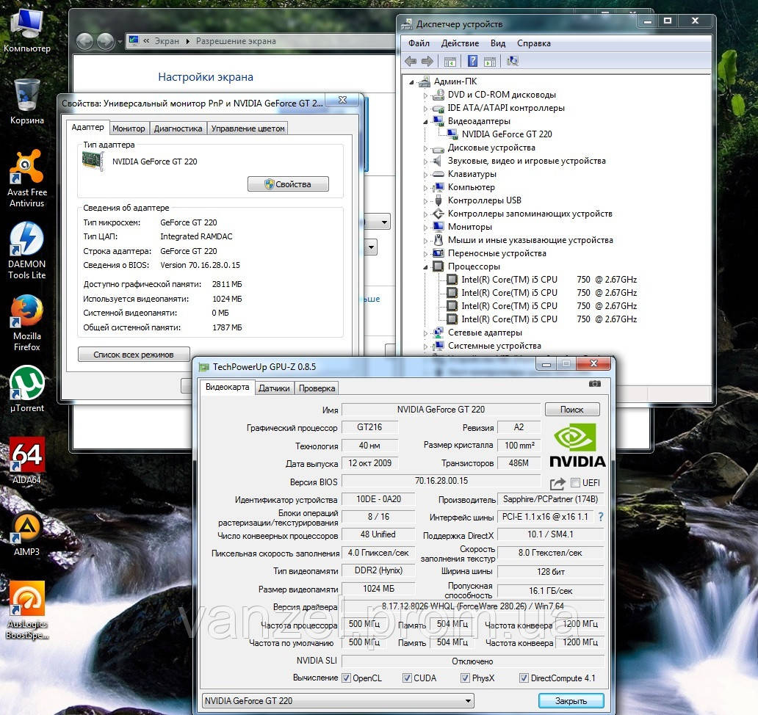Click the adapter card icon in the properties dialog

(x=93, y=161)
